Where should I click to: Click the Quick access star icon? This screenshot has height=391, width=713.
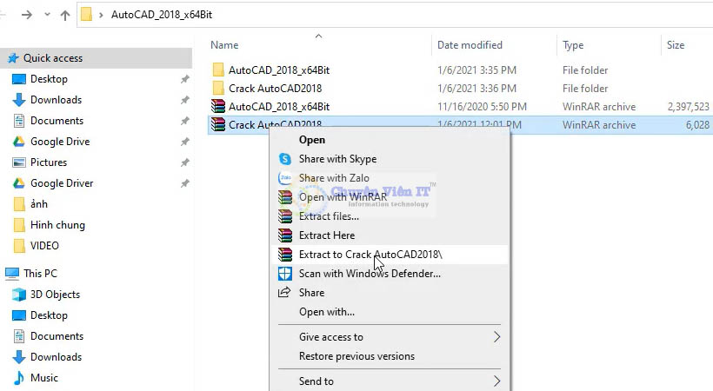(x=13, y=58)
